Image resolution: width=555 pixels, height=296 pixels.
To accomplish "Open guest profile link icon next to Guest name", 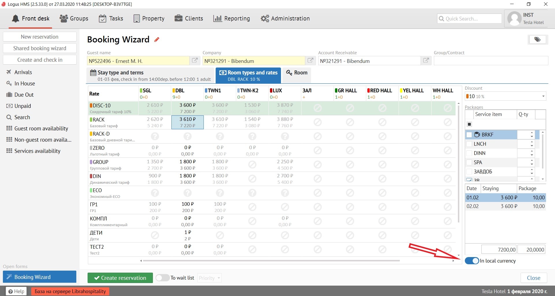I will point(195,61).
